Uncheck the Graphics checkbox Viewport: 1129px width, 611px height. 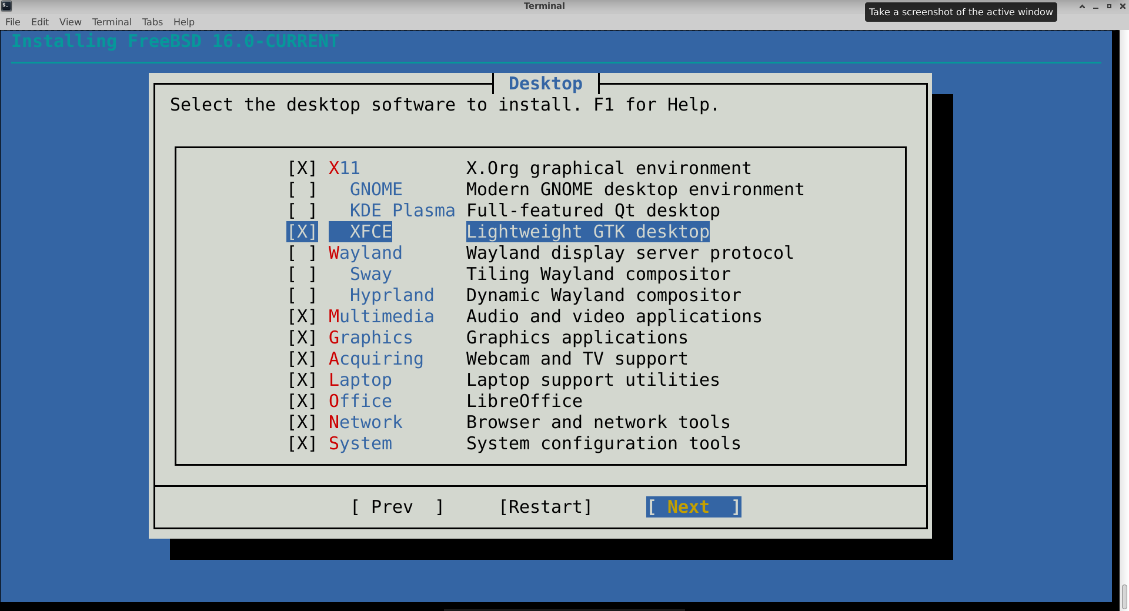click(302, 338)
